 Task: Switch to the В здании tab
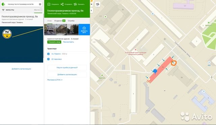point(60,21)
